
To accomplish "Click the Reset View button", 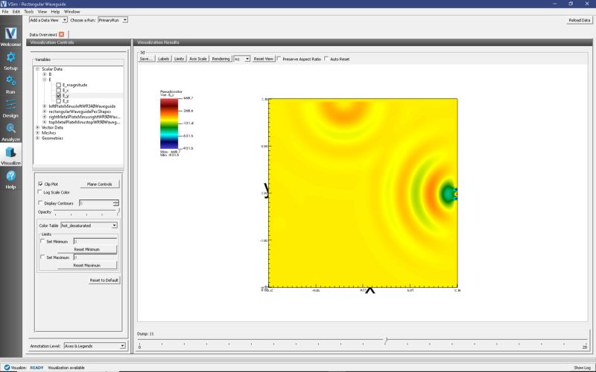I will pyautogui.click(x=264, y=59).
